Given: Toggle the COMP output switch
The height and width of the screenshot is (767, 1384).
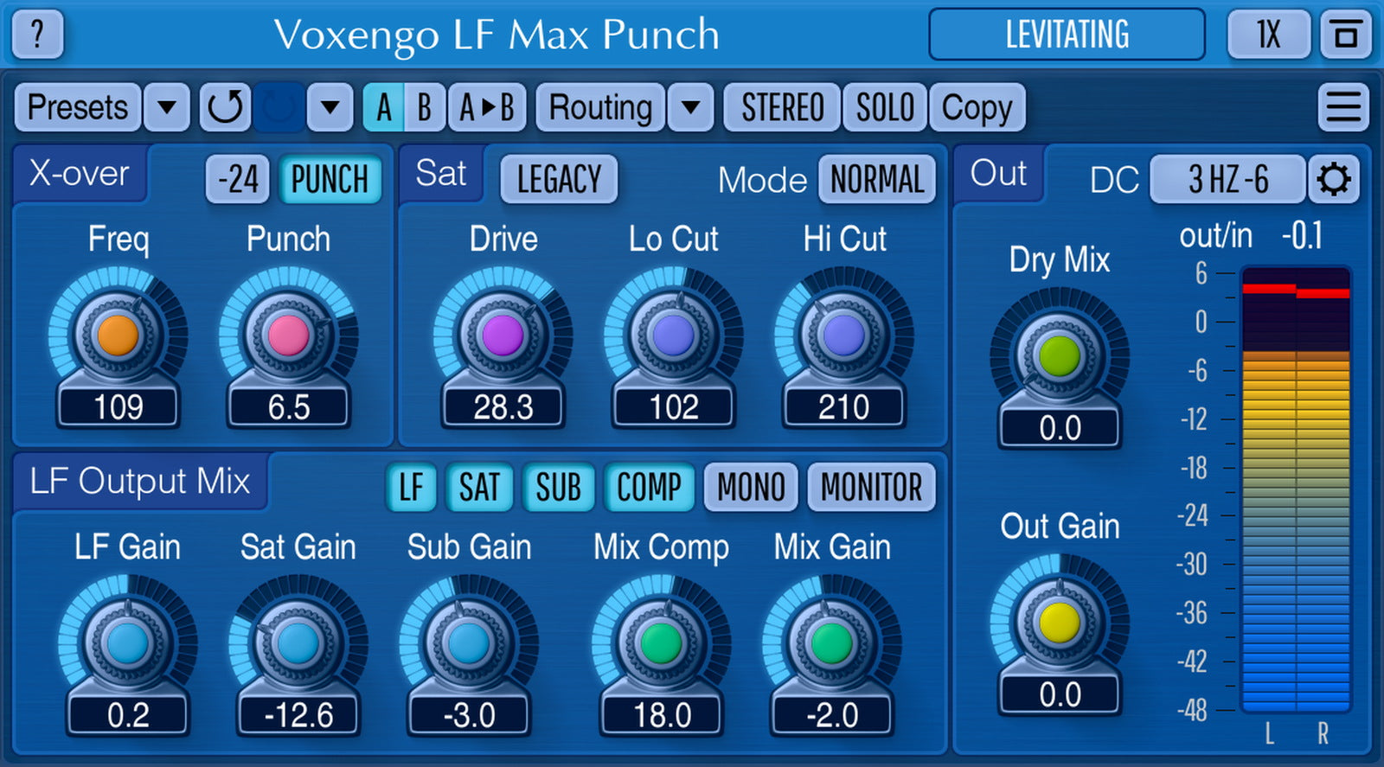Looking at the screenshot, I should coord(649,487).
